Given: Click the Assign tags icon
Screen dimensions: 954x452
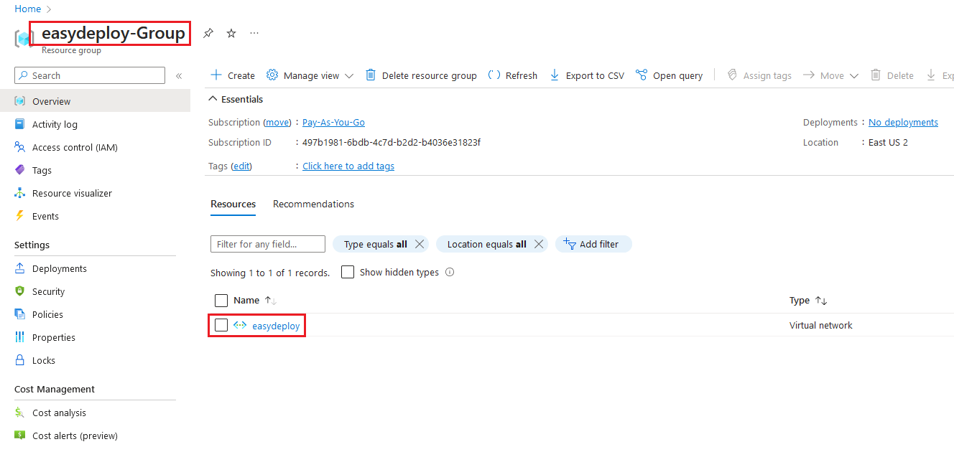Looking at the screenshot, I should coord(733,75).
